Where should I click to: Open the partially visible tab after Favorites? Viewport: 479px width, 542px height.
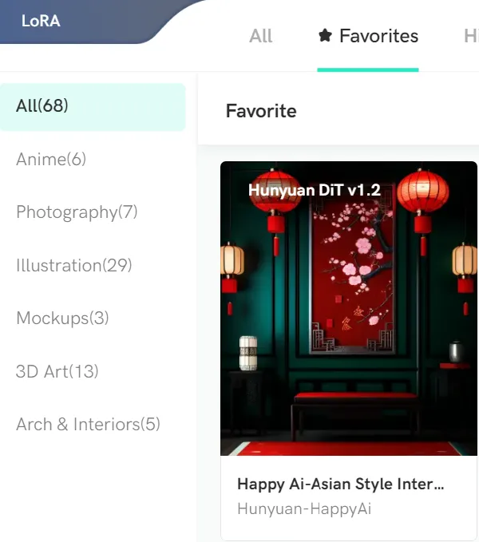[471, 36]
